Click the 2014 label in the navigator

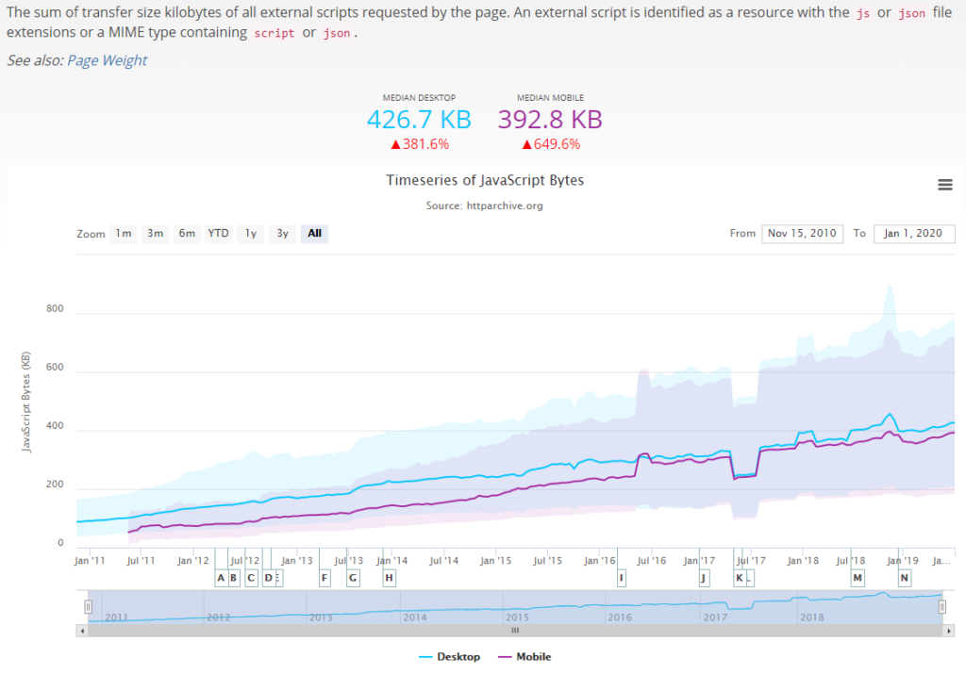[x=415, y=617]
